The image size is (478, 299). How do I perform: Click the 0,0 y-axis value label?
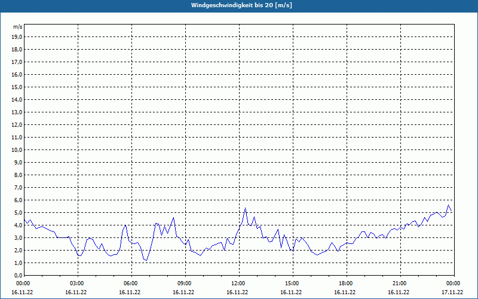17,275
